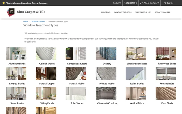Open the Valances & Cornices thumbnail
Viewport: 182px width, 114px height.
tap(106, 93)
